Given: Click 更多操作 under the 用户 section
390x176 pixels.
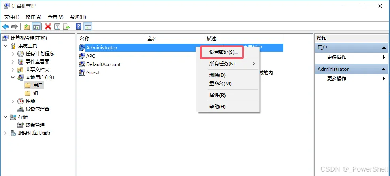Looking at the screenshot, I should pyautogui.click(x=336, y=57).
